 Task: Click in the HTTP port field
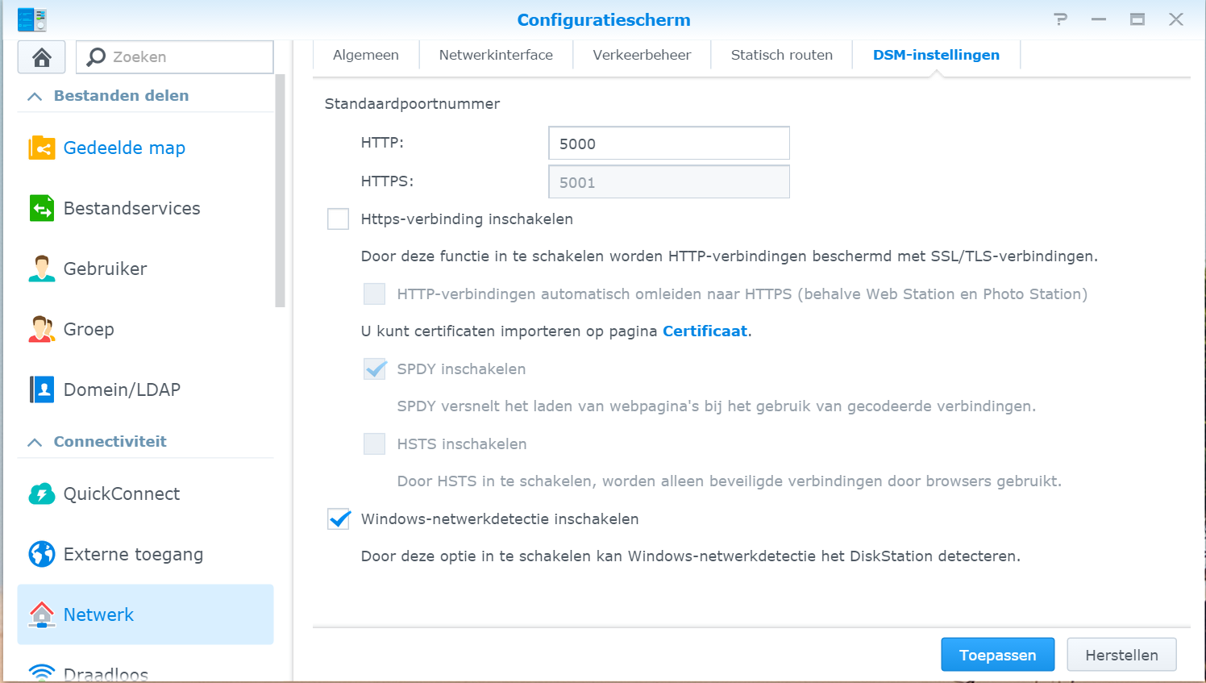(668, 144)
